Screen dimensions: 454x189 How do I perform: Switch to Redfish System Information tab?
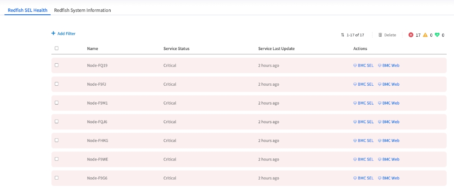[83, 10]
